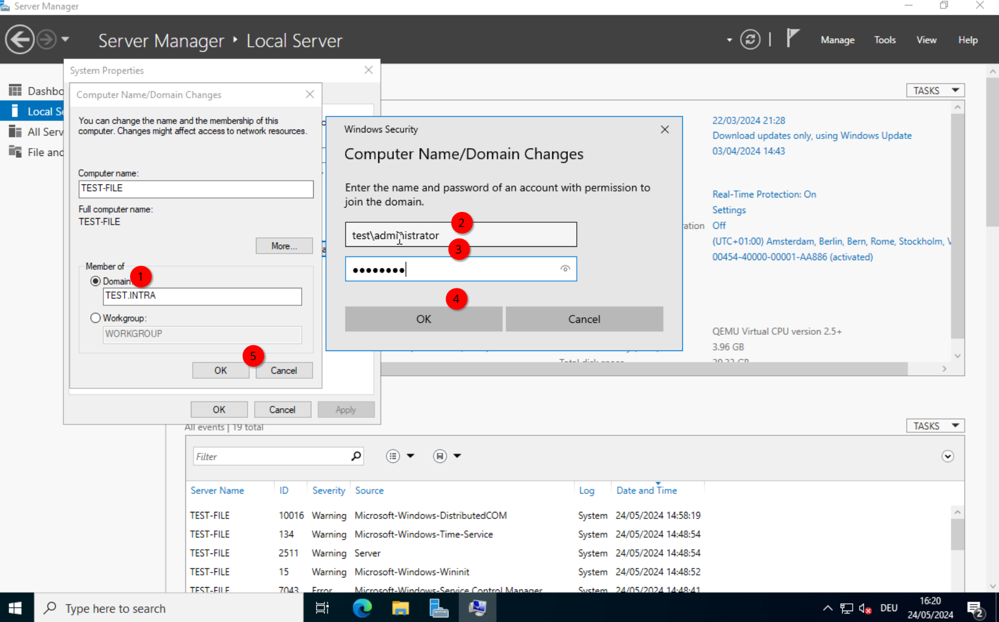Click Cancel in Computer Name/Domain Changes dialog
Image resolution: width=999 pixels, height=622 pixels.
point(284,370)
